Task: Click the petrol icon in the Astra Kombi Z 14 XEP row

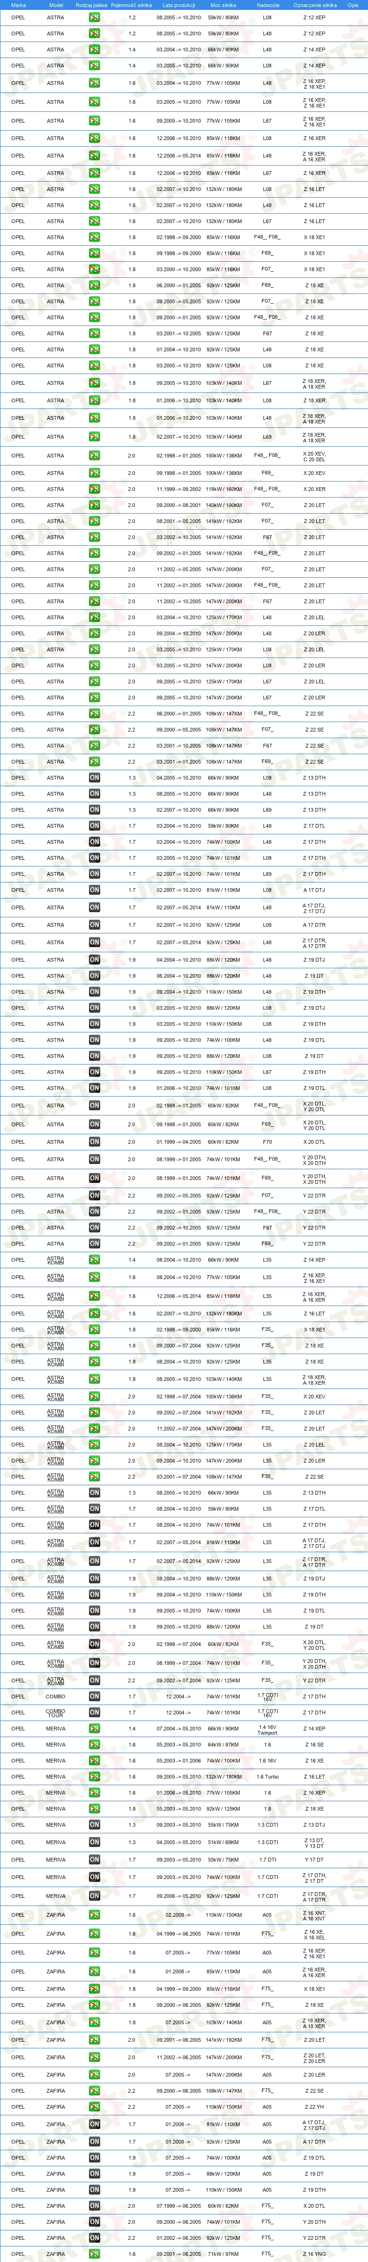Action: [x=95, y=1260]
